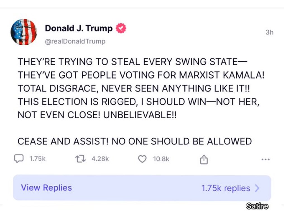Image resolution: width=284 pixels, height=215 pixels.
Task: Open the @realDonaldTrump handle link
Action: (75, 41)
